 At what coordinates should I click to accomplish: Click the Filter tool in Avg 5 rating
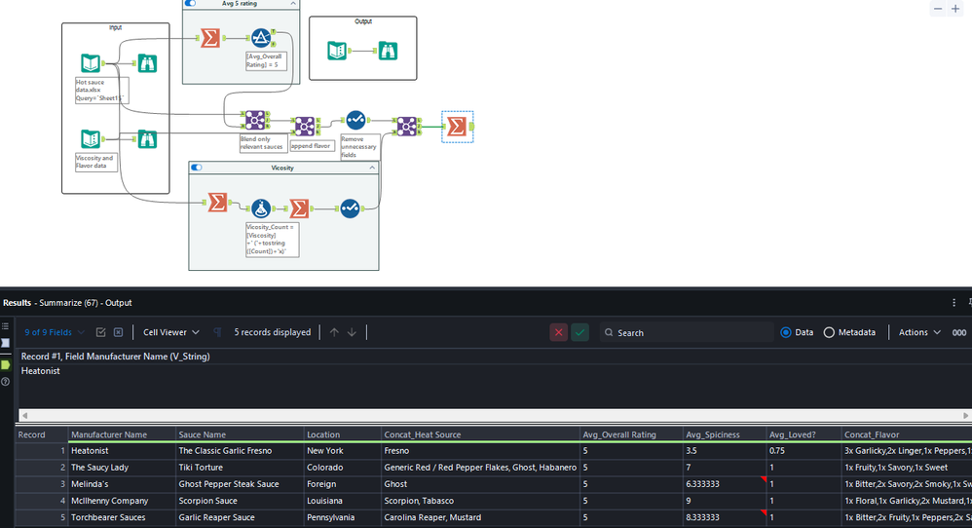[x=260, y=38]
